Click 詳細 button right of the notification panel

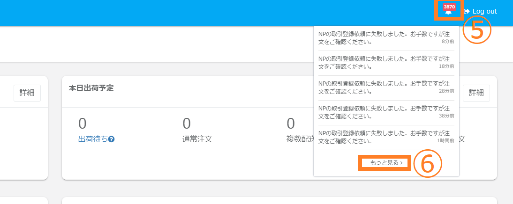click(x=476, y=93)
